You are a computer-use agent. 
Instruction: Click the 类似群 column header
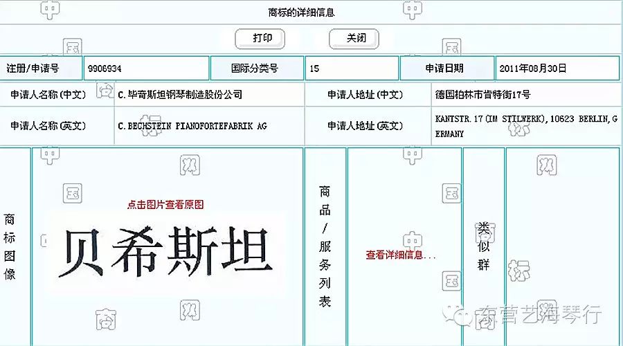pos(484,246)
